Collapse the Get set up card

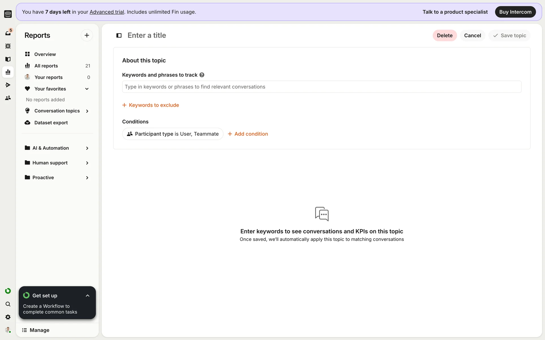point(87,296)
